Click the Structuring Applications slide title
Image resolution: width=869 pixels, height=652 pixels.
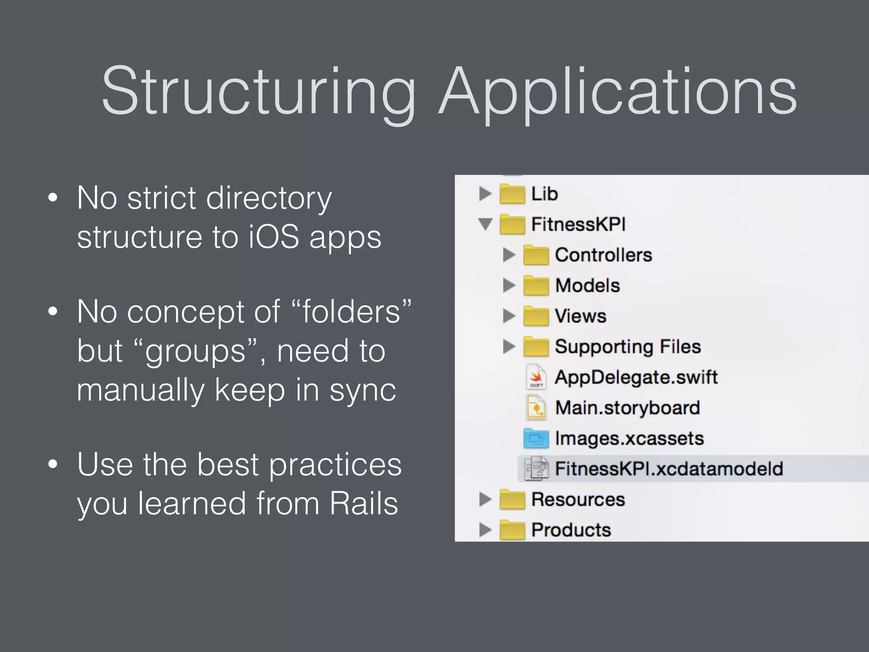coord(449,91)
